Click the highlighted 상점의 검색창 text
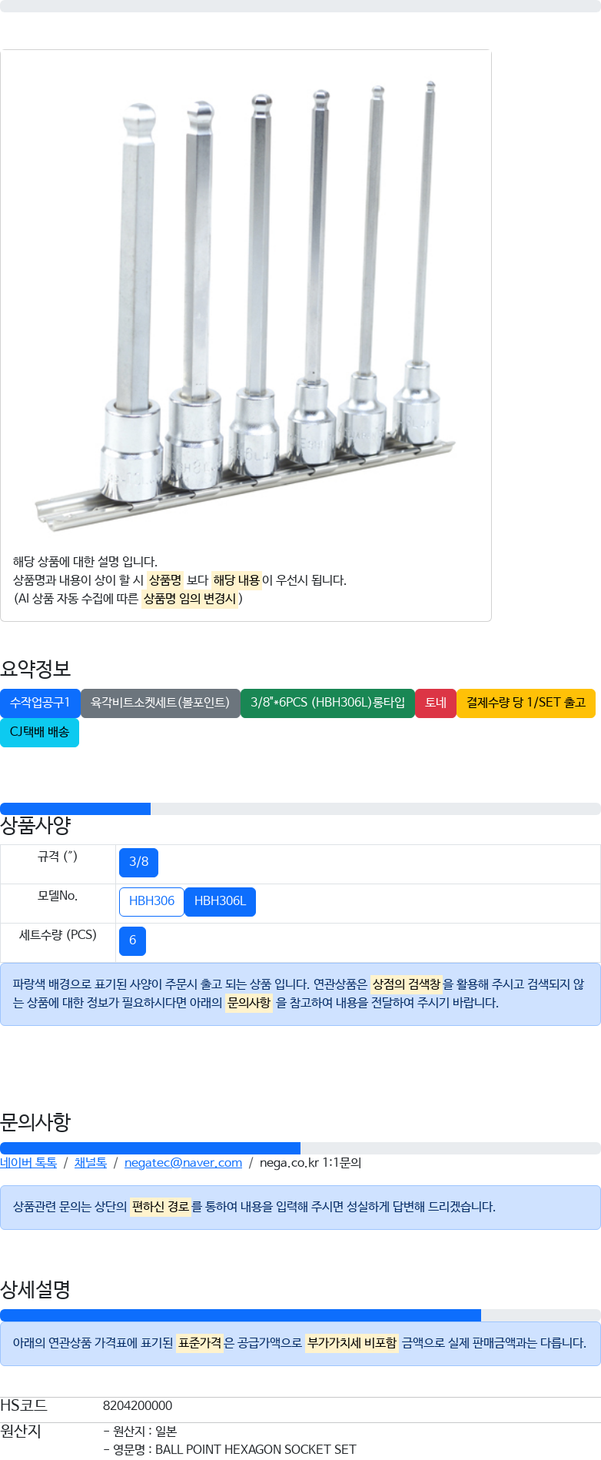Image resolution: width=601 pixels, height=1460 pixels. click(407, 984)
